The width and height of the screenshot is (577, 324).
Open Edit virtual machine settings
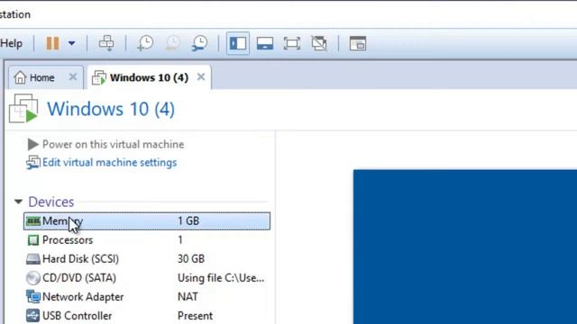[x=110, y=162]
